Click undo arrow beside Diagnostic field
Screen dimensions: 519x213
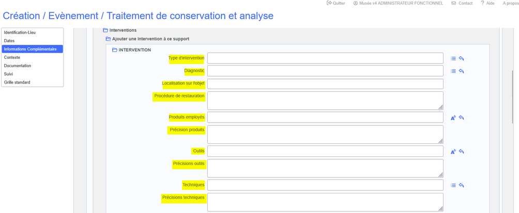(462, 71)
